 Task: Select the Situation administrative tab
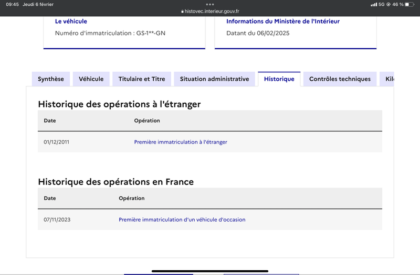[214, 79]
